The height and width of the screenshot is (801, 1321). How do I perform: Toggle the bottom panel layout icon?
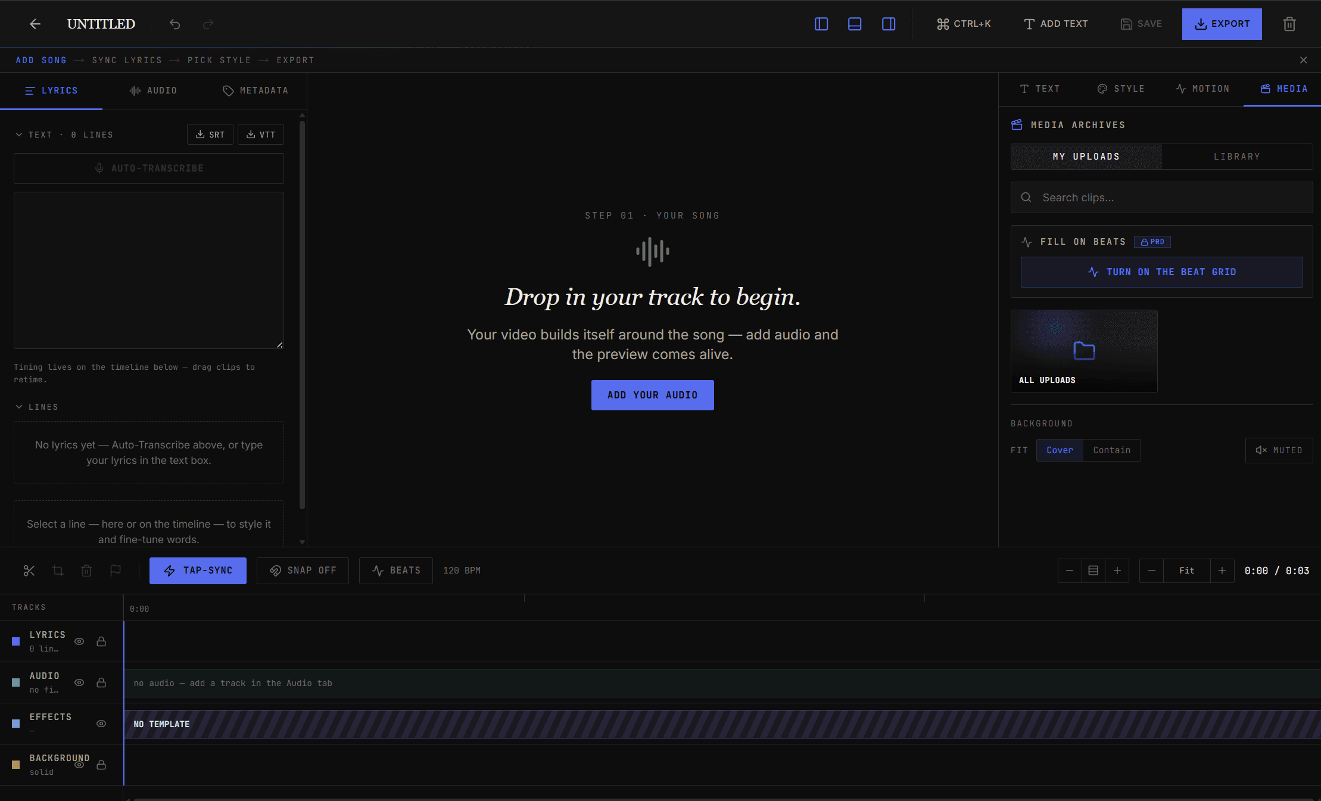point(855,24)
